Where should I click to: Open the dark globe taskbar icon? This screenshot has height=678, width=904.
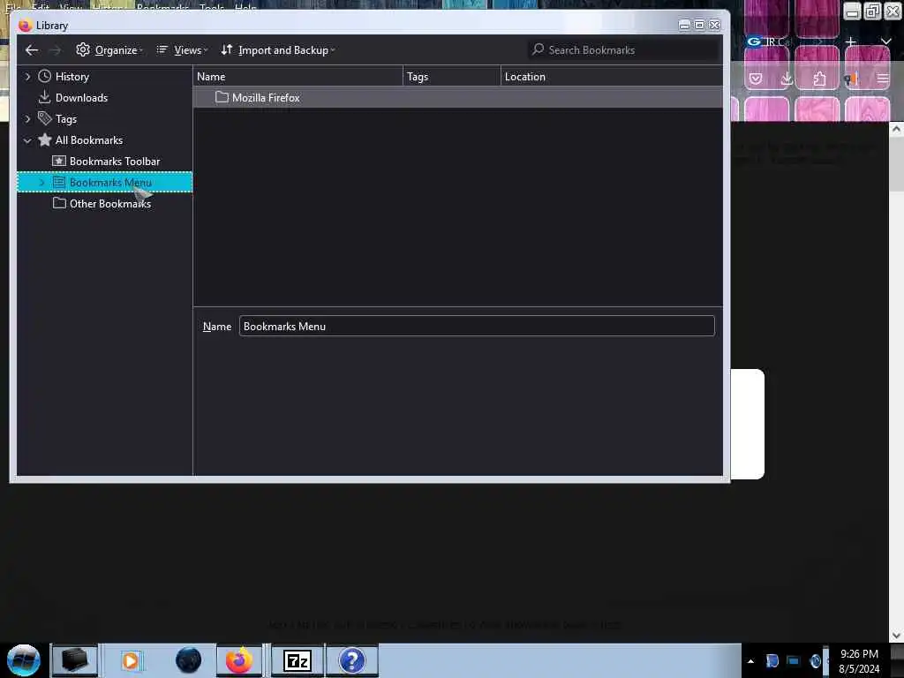click(x=188, y=660)
